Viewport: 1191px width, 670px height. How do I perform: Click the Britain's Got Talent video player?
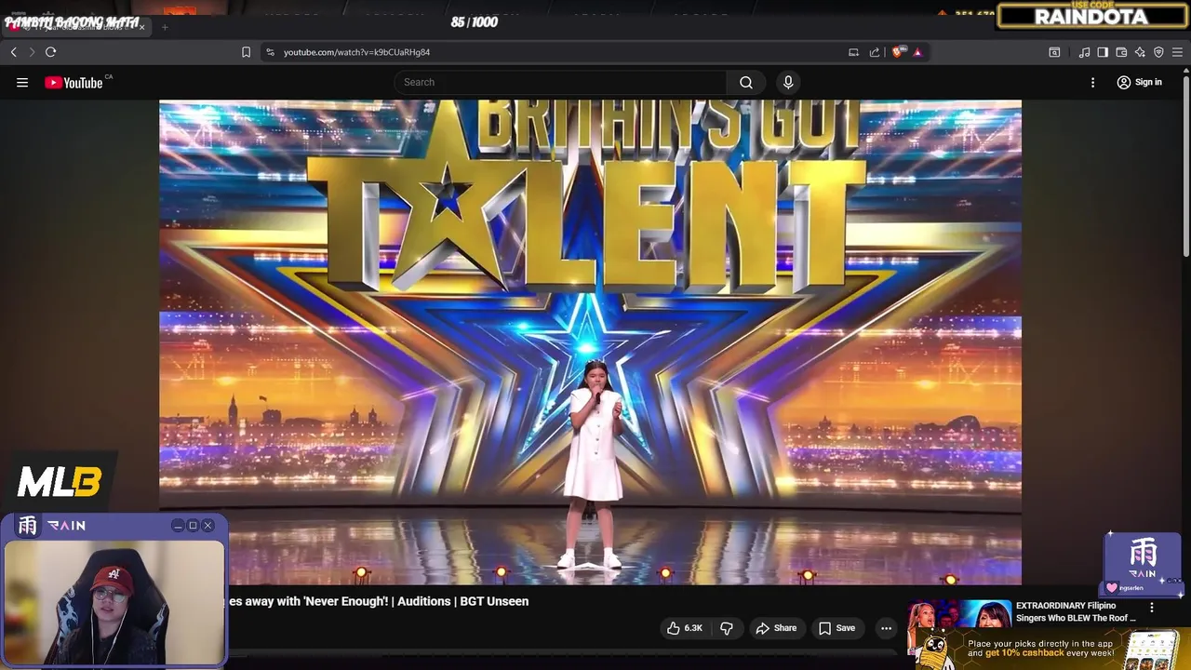click(x=590, y=342)
